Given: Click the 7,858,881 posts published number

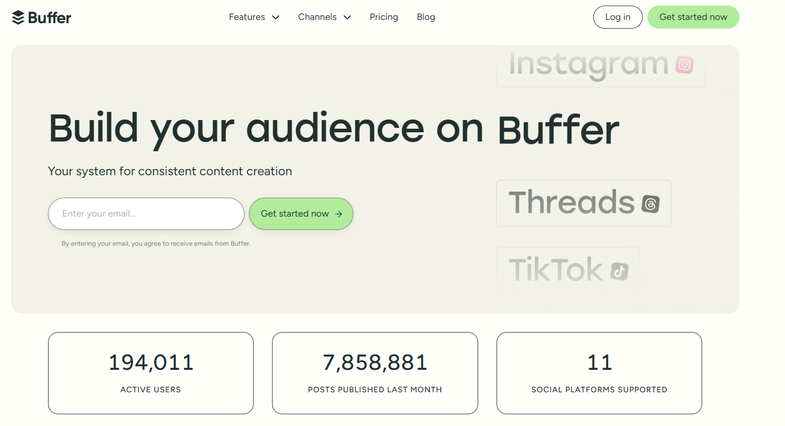Looking at the screenshot, I should pyautogui.click(x=375, y=363).
